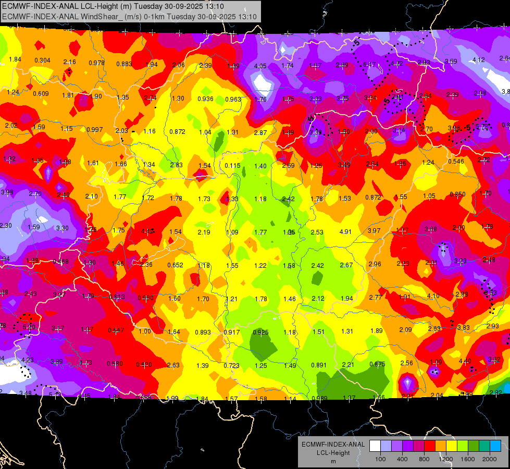Click the wind shear value 0.990
The image size is (510, 469).
click(x=145, y=298)
